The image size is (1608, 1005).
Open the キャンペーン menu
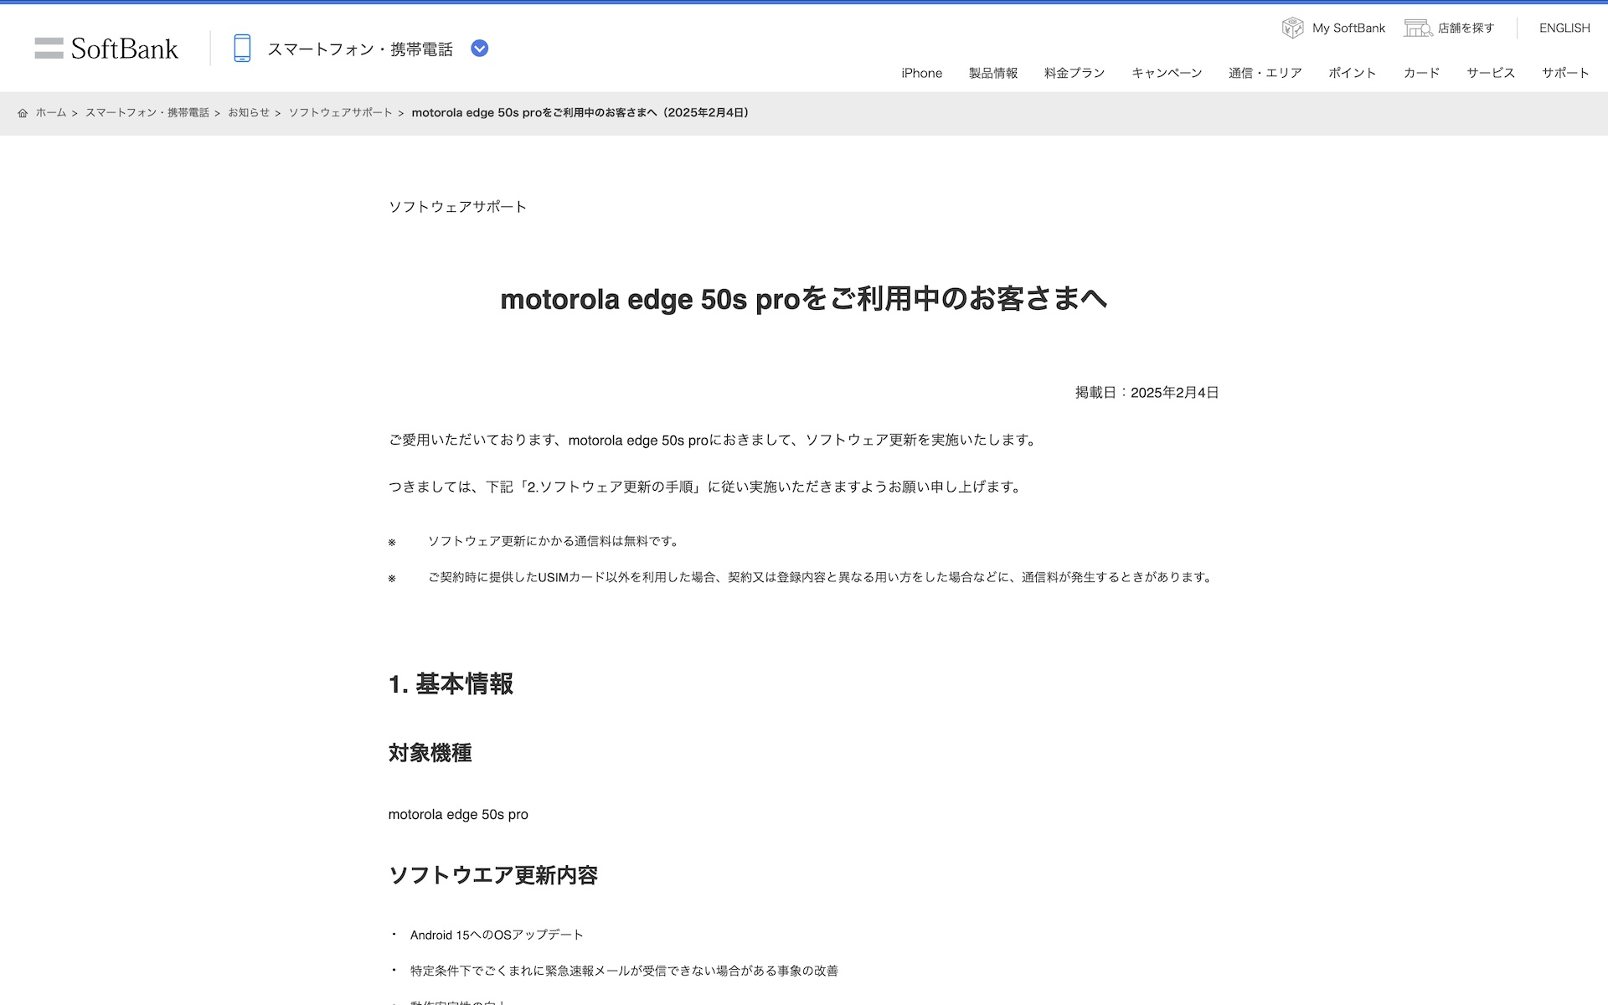[x=1167, y=73]
